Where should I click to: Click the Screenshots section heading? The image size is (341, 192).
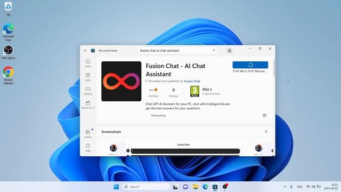click(x=111, y=132)
